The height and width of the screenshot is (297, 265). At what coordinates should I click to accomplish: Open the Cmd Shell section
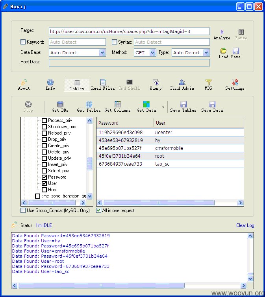(129, 85)
